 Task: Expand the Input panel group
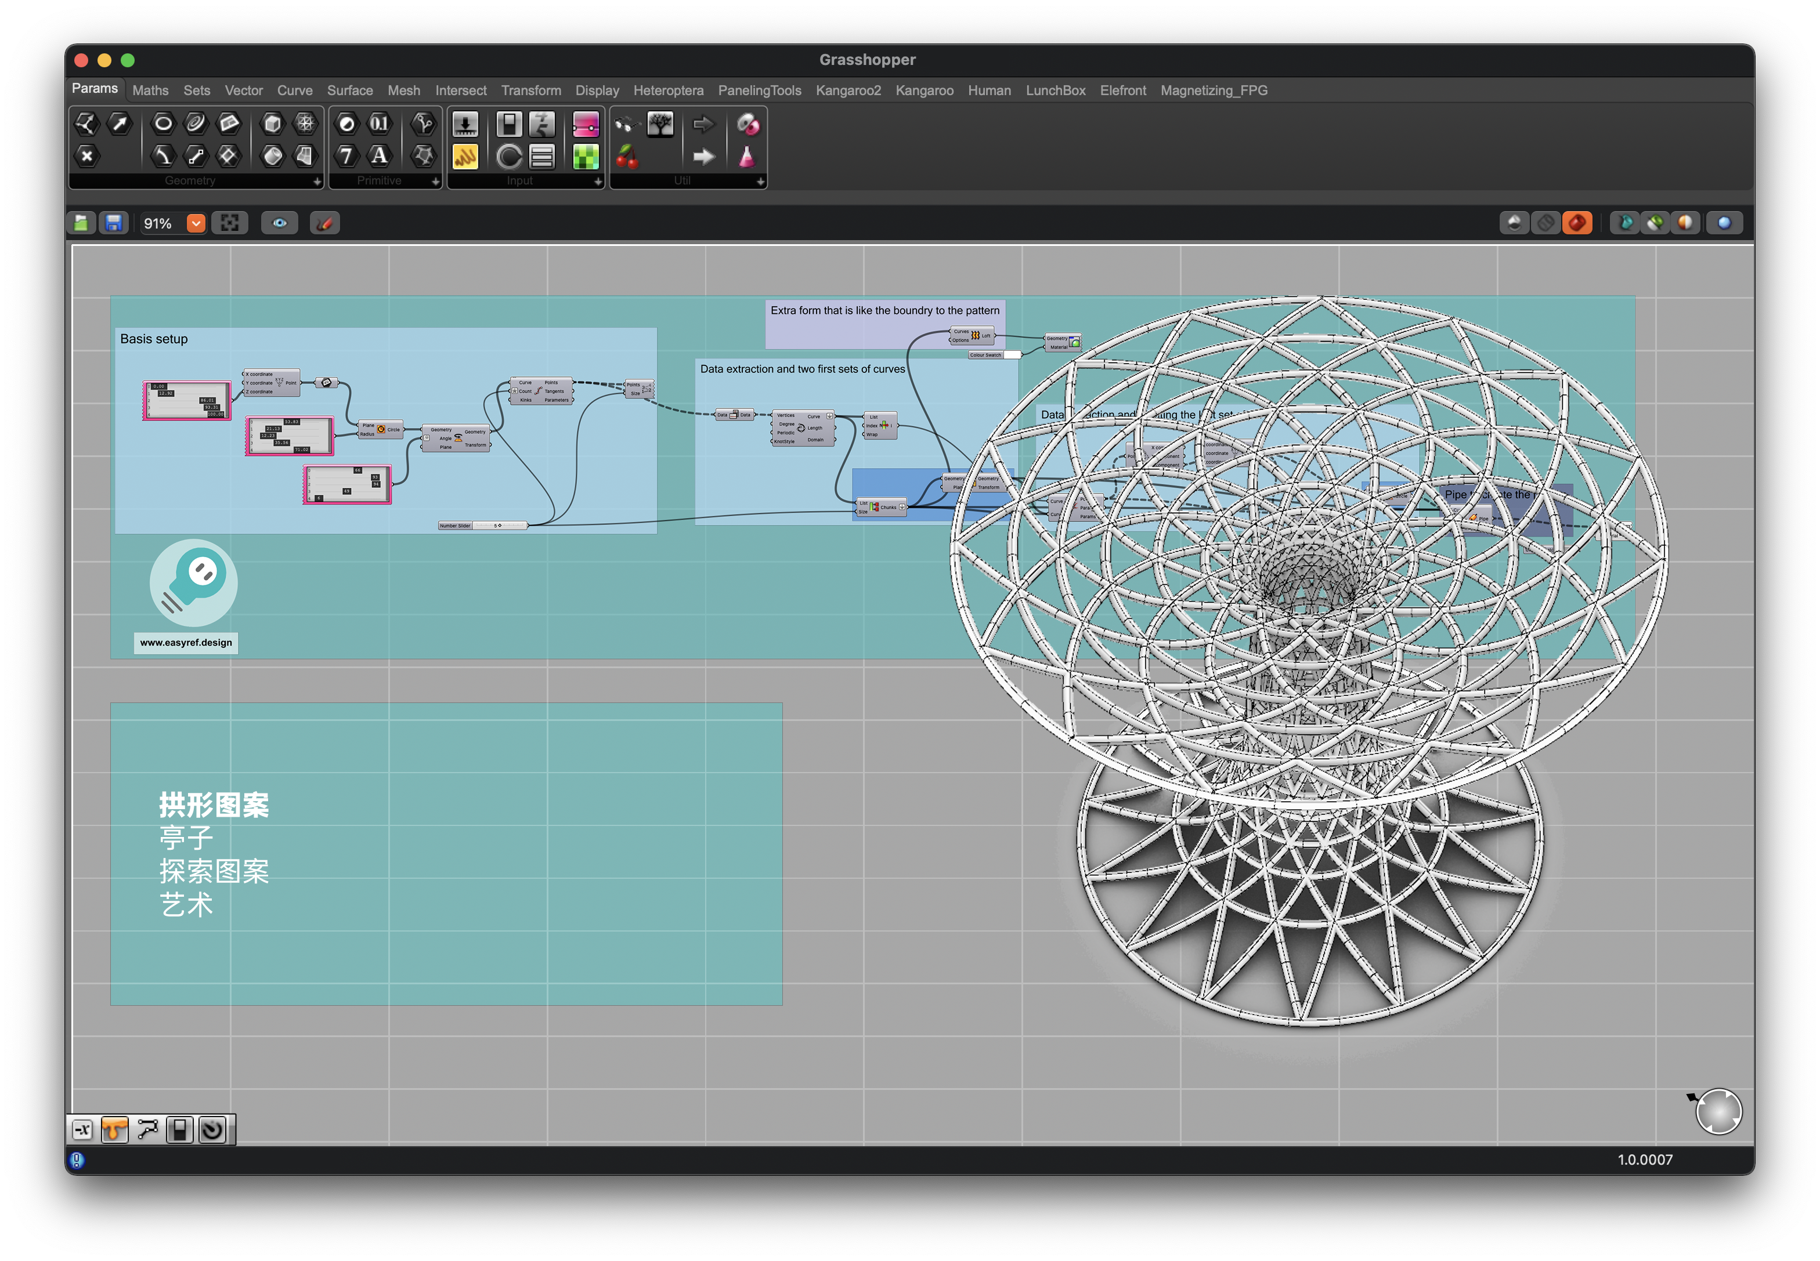[x=598, y=182]
